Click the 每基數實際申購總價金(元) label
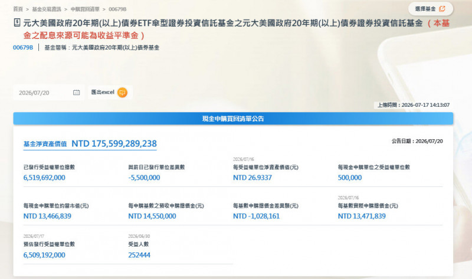Image resolution: width=472 pixels, height=279 pixels. point(368,206)
